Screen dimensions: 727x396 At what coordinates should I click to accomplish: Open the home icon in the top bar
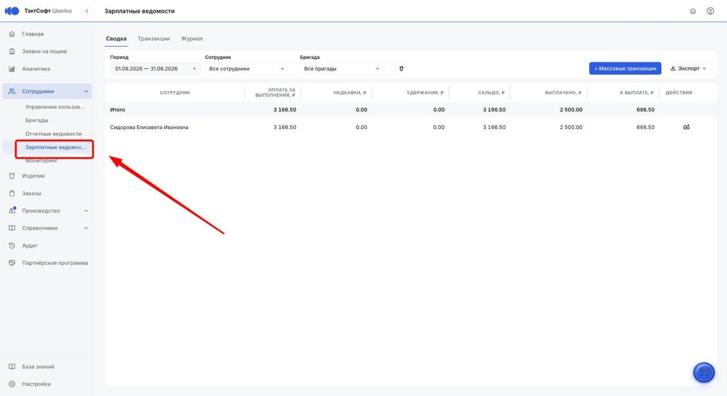[693, 11]
